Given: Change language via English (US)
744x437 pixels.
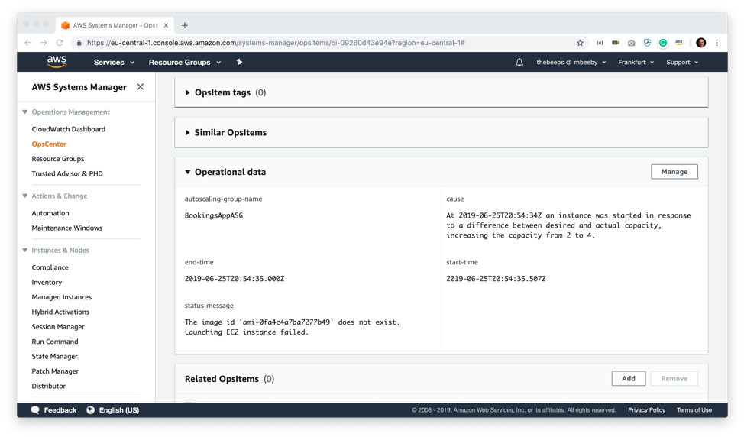Looking at the screenshot, I should click(119, 410).
